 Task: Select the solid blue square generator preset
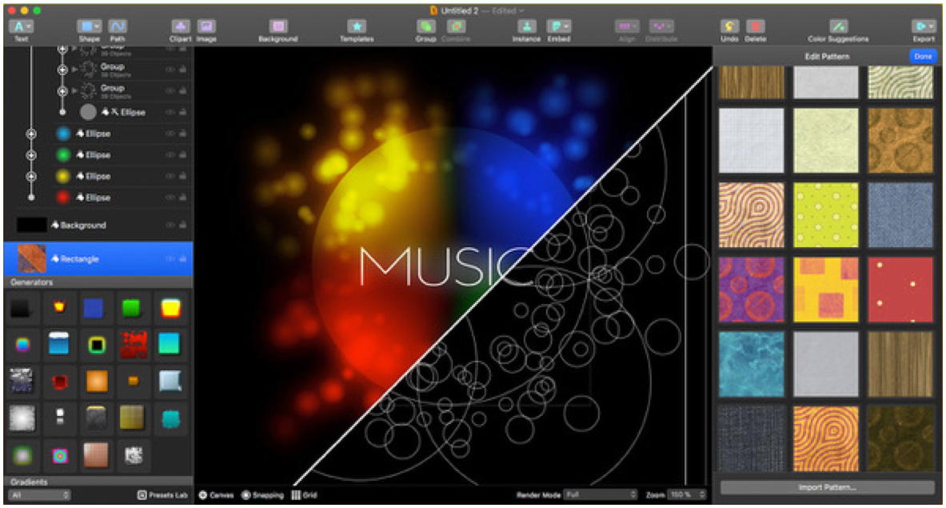94,308
